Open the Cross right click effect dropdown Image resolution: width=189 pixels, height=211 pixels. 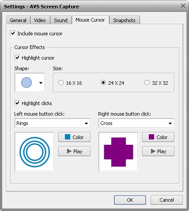136,123
